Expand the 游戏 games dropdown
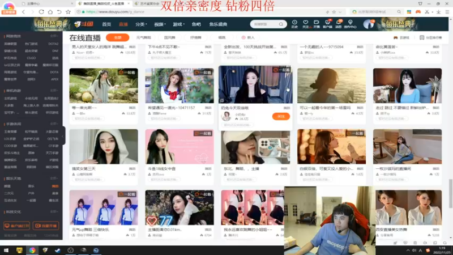The height and width of the screenshot is (255, 453). pyautogui.click(x=178, y=24)
